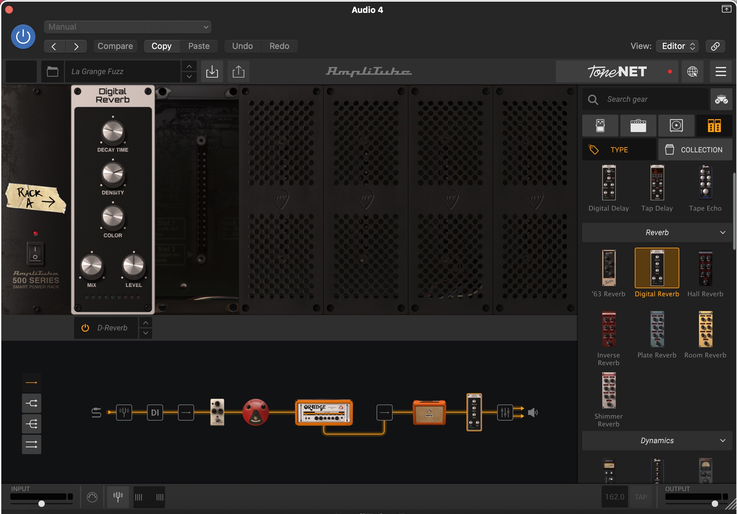Click the DI block in signal chain
This screenshot has width=737, height=514.
click(x=155, y=412)
